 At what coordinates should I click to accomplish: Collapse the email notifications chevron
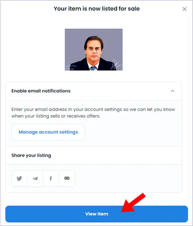[173, 91]
